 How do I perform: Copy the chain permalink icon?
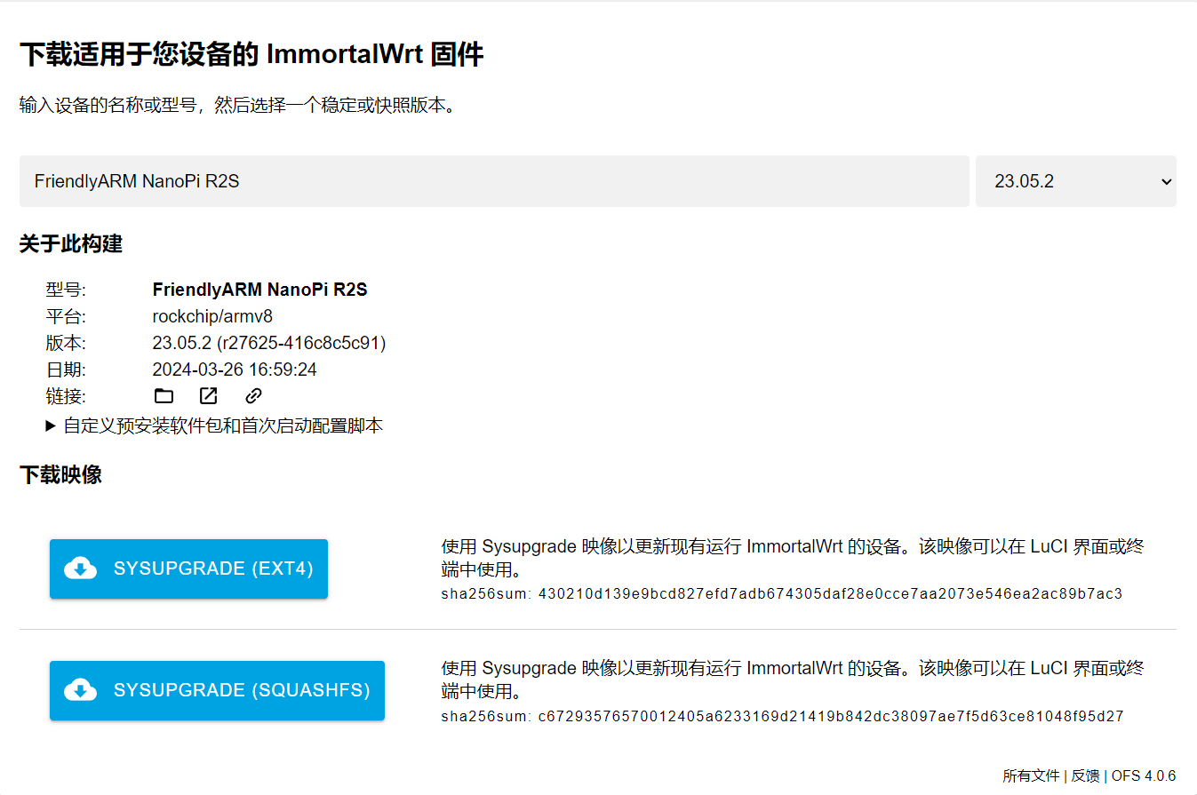(253, 396)
